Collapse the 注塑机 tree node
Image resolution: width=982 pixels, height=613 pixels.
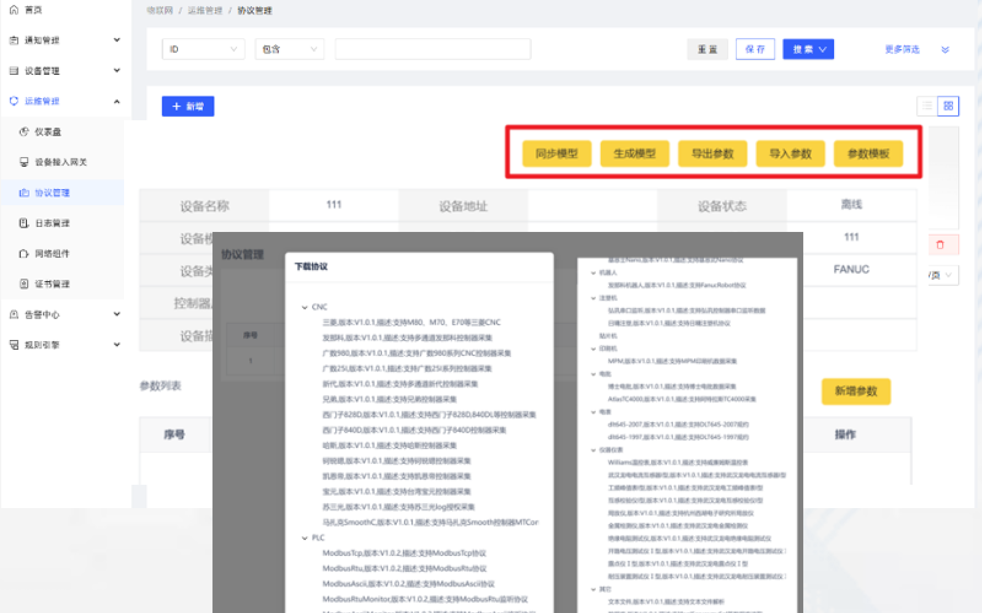(x=593, y=298)
